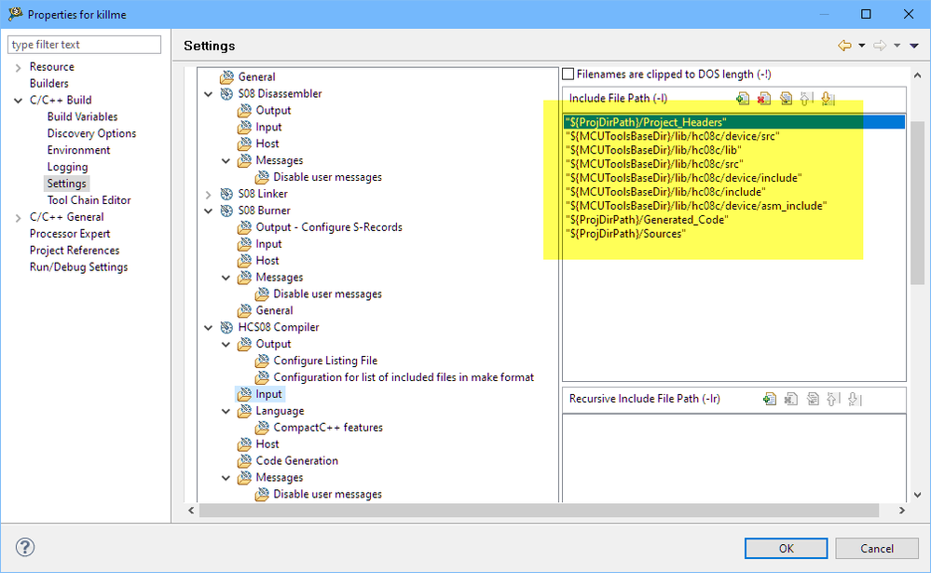
Task: Collapse the S08 Disassembler node
Action: click(x=209, y=94)
